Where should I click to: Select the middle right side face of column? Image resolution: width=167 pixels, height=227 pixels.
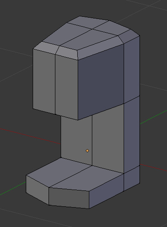pos(131,135)
